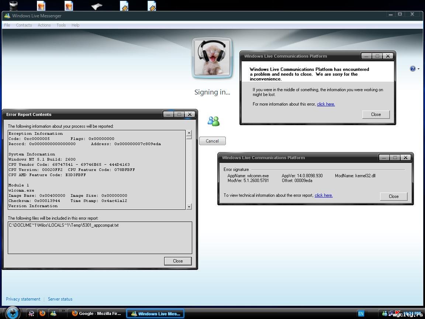Open the Actions menu
425x319 pixels.
44,25
